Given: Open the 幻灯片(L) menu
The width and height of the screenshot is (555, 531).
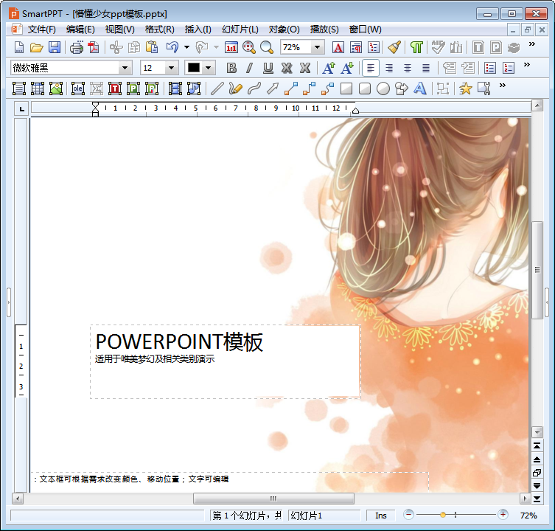Looking at the screenshot, I should pos(240,29).
